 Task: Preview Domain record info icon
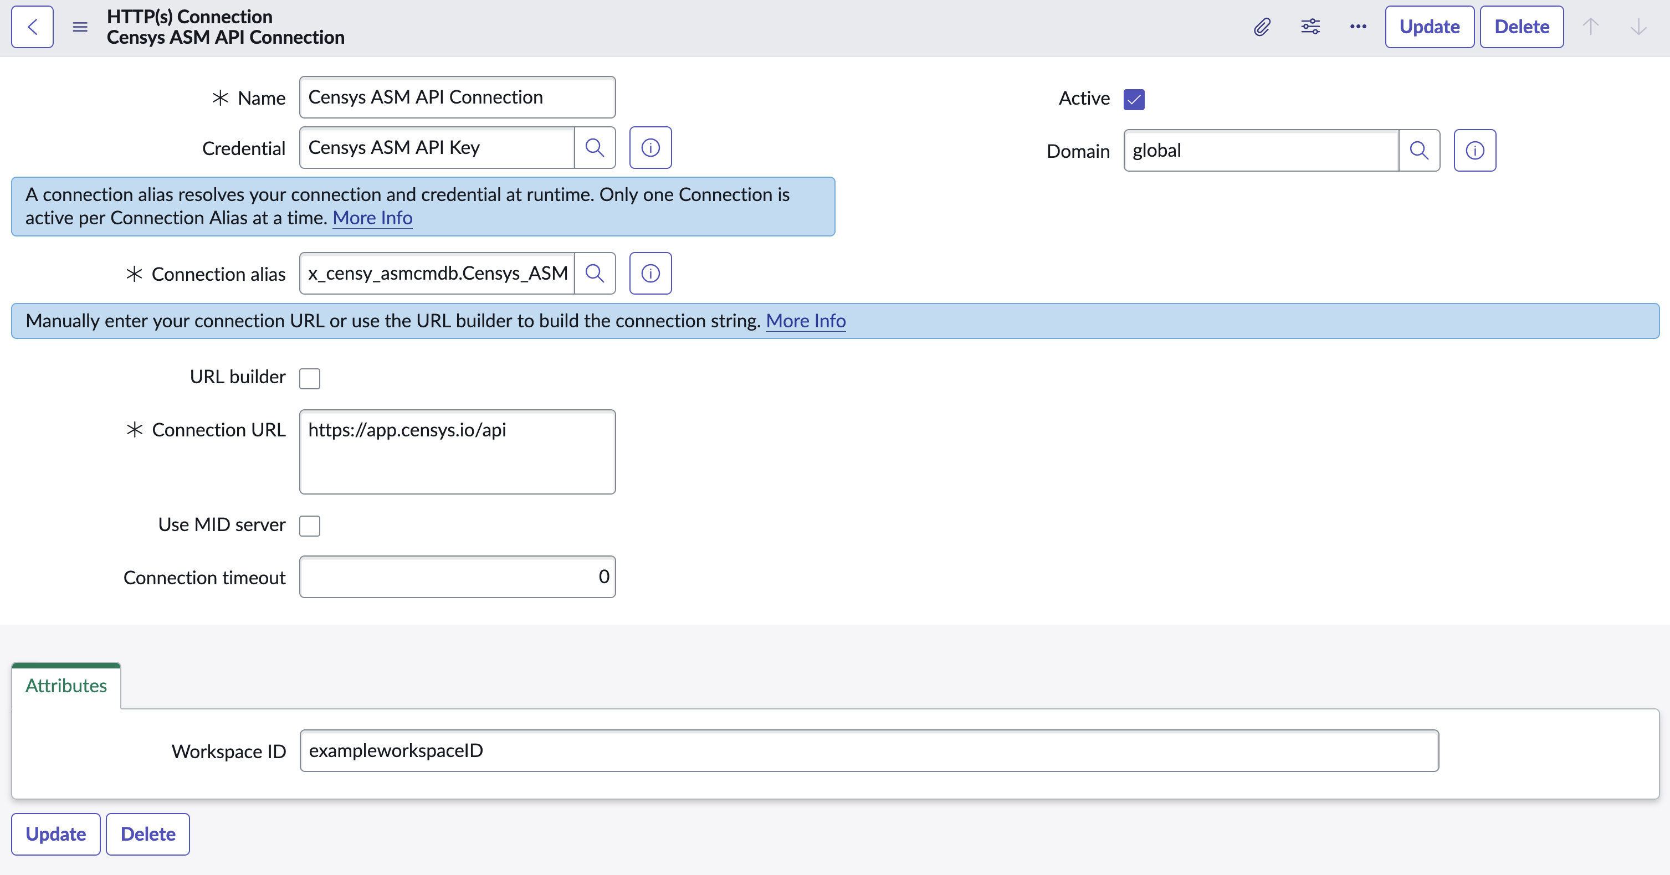click(1475, 151)
